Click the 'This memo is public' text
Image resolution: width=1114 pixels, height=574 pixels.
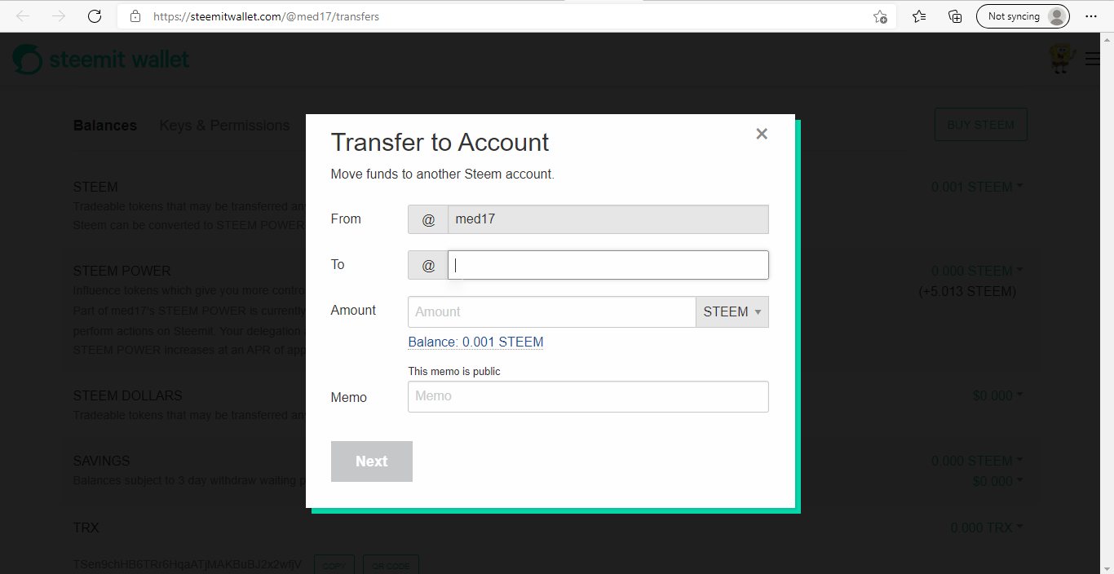(454, 371)
